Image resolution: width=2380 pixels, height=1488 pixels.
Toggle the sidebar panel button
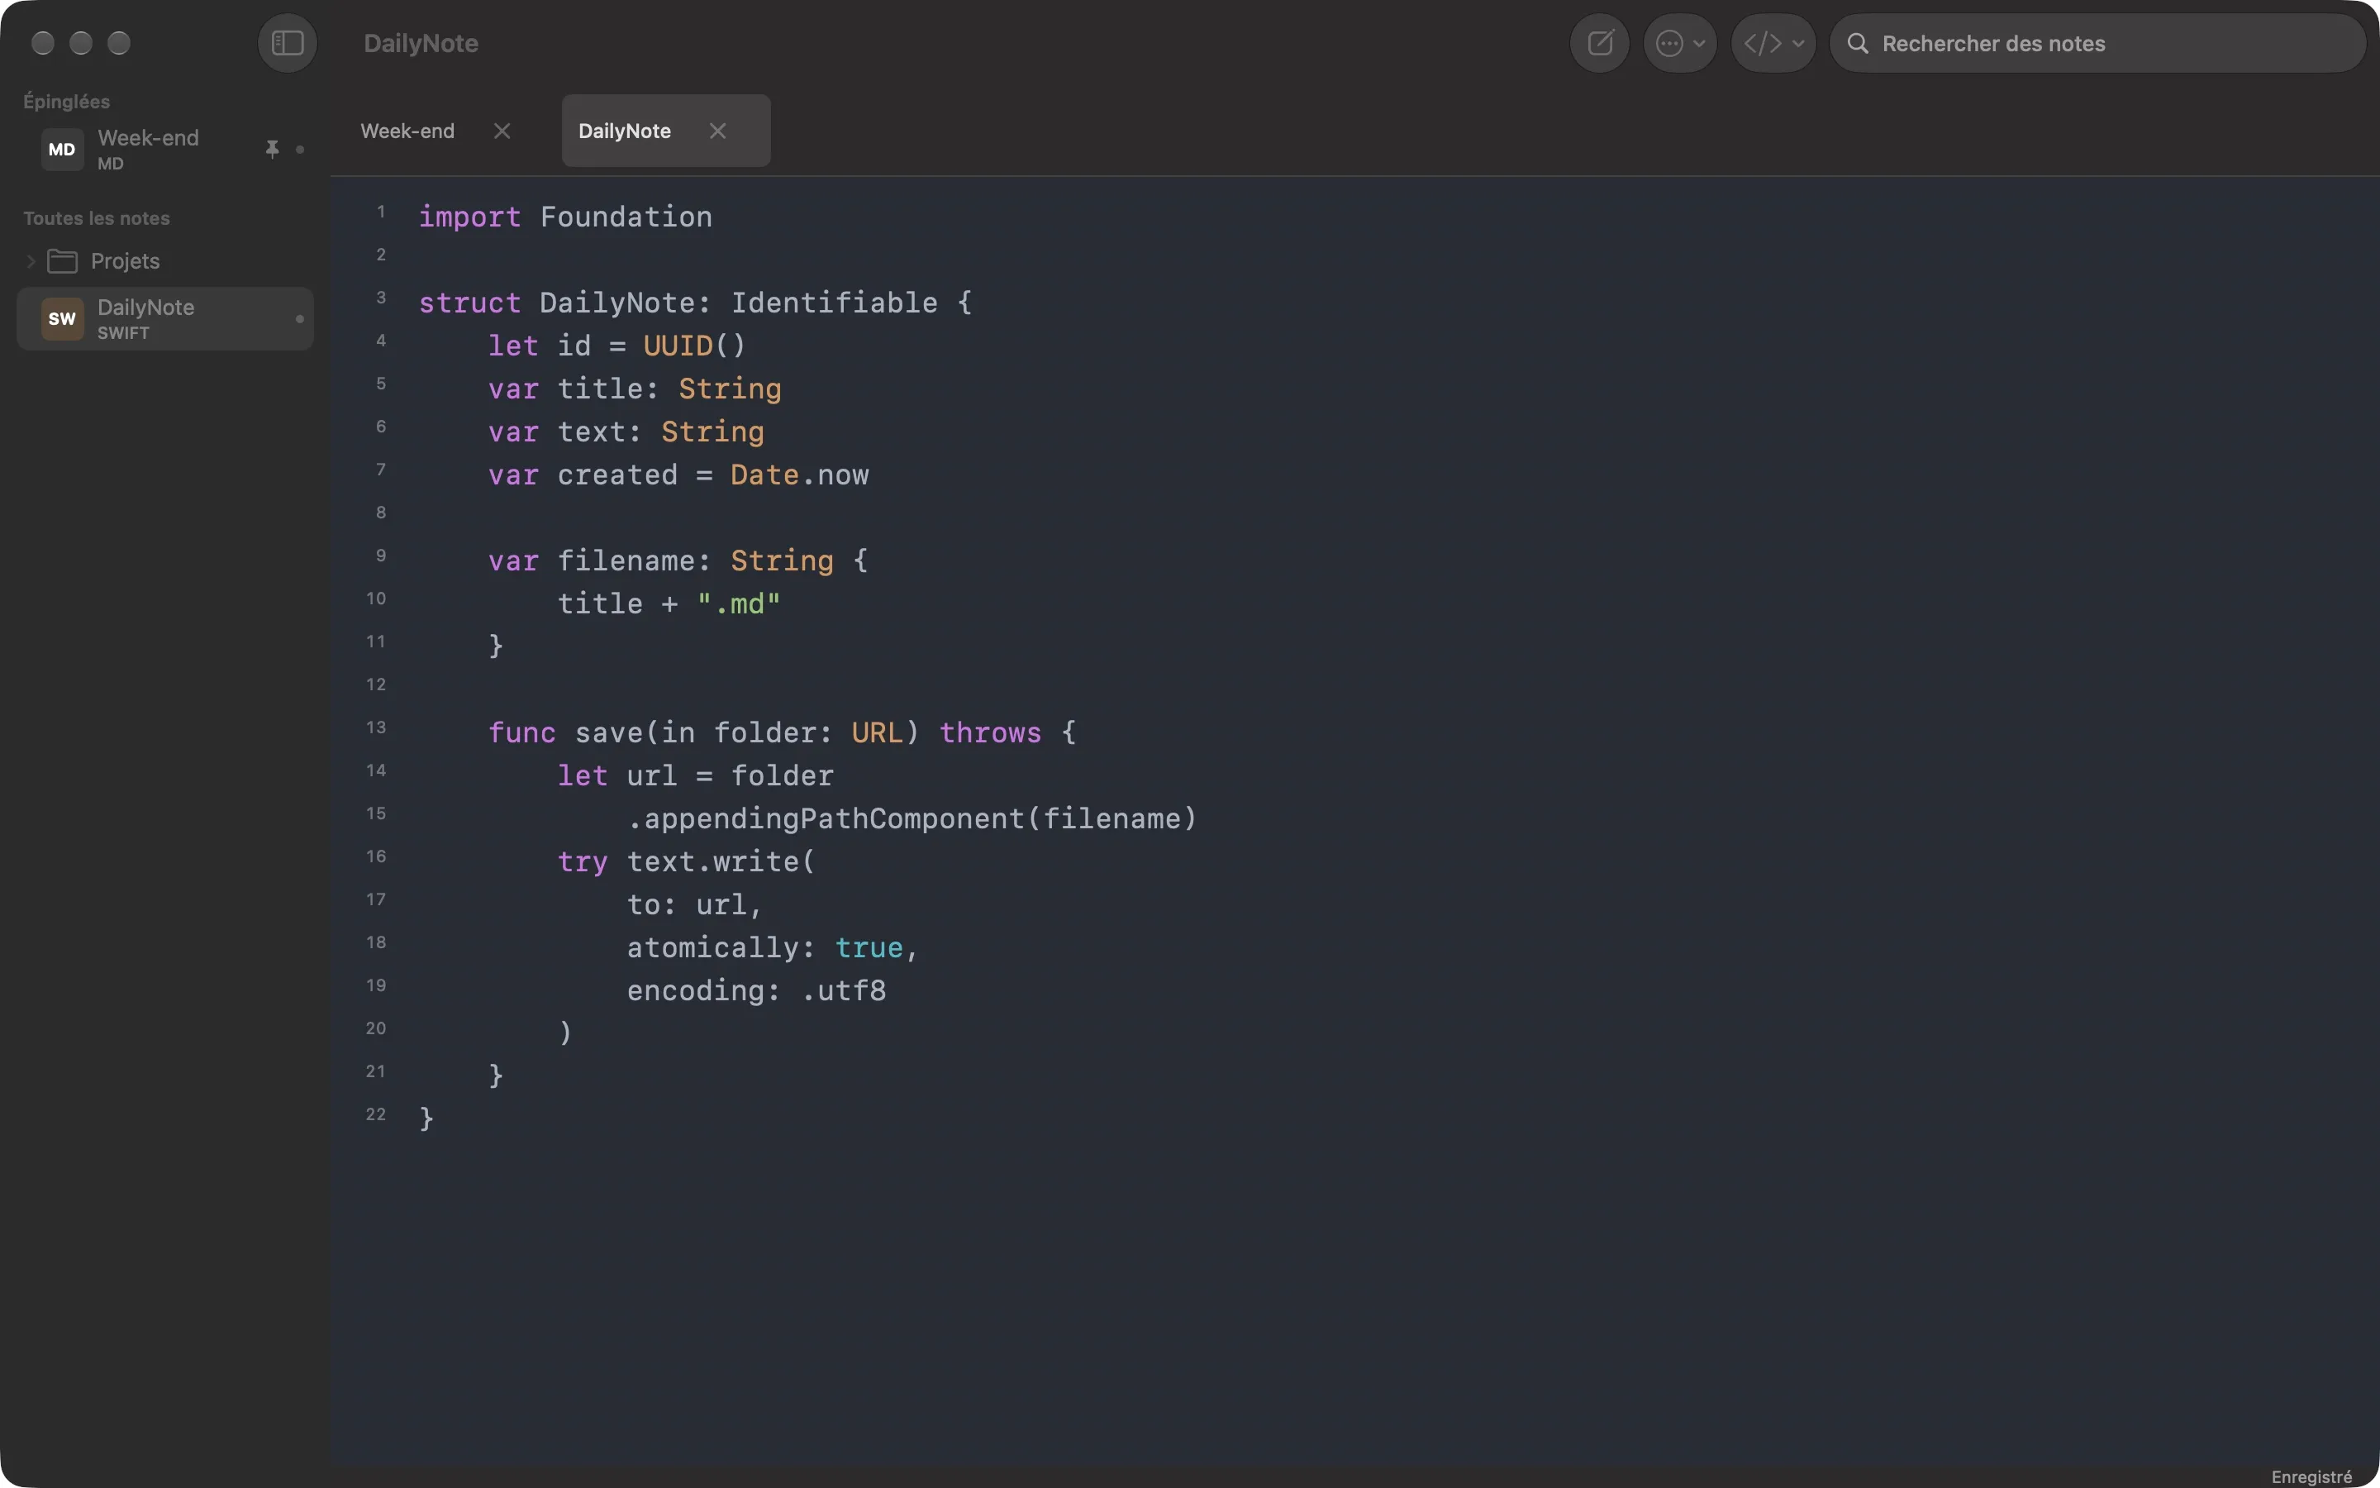288,43
